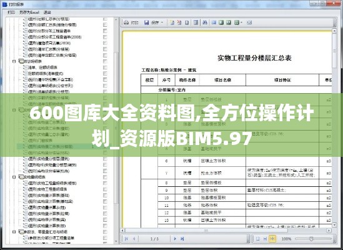Click the printer icon in preview toolbar
The image size is (343, 250).
click(126, 22)
